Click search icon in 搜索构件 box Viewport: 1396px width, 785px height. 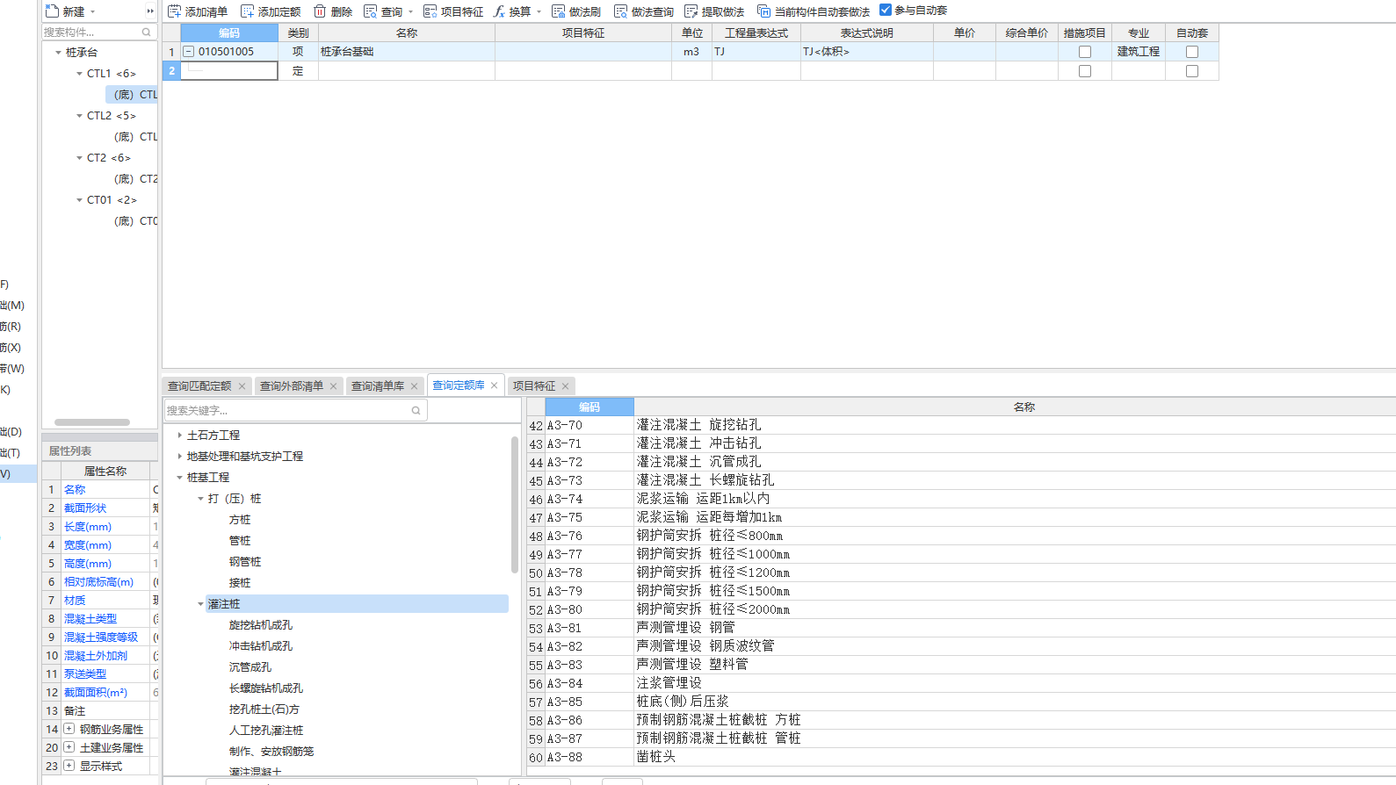click(x=147, y=32)
